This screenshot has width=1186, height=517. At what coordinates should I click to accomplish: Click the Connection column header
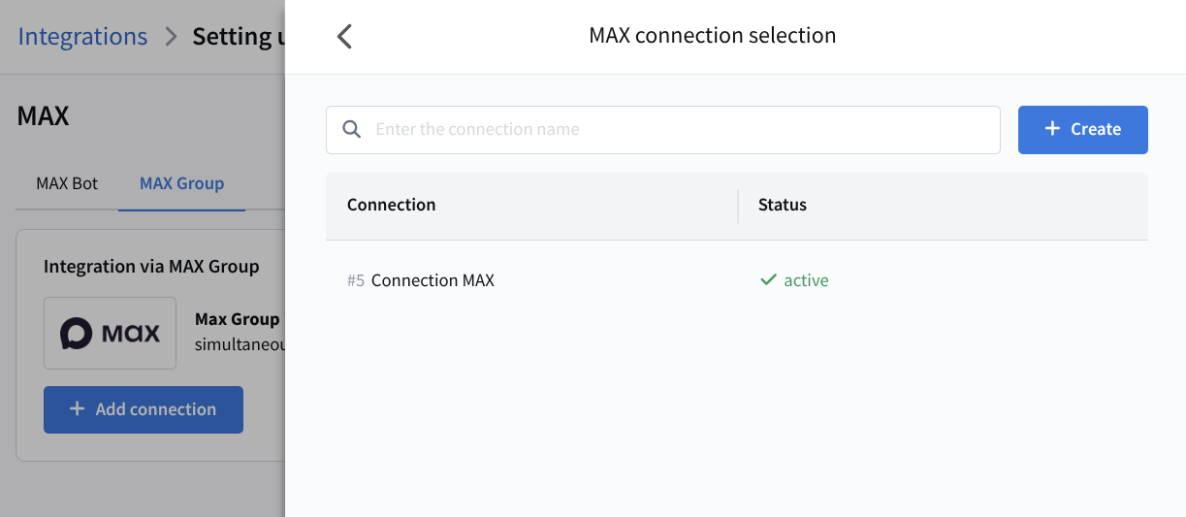pos(391,205)
